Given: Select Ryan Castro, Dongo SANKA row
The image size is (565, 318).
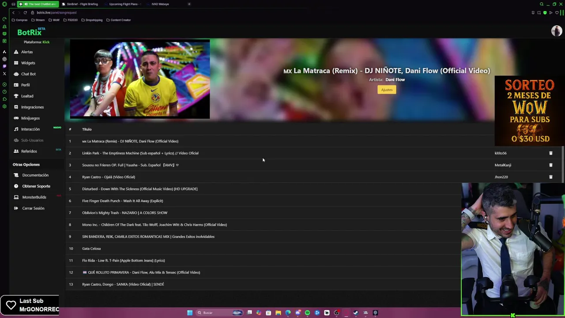Looking at the screenshot, I should pos(264,284).
